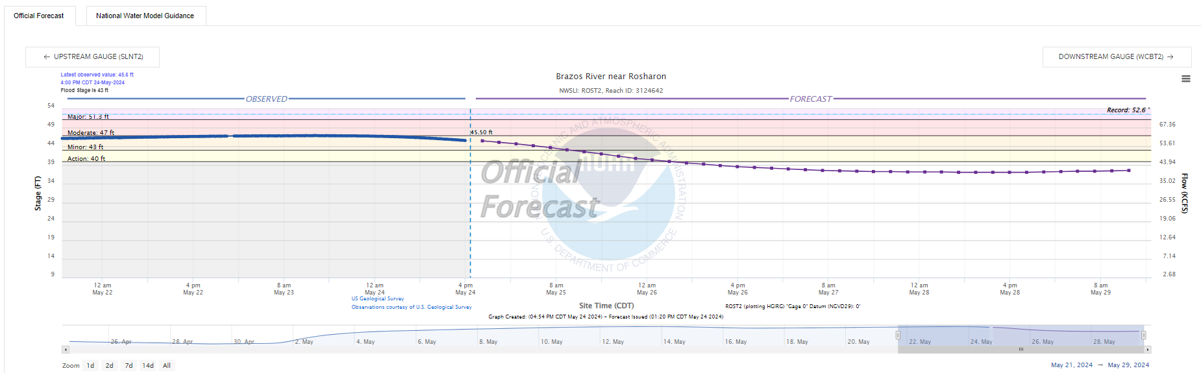The width and height of the screenshot is (1201, 373).
Task: Click the last forecast data point marker
Action: click(x=1129, y=171)
